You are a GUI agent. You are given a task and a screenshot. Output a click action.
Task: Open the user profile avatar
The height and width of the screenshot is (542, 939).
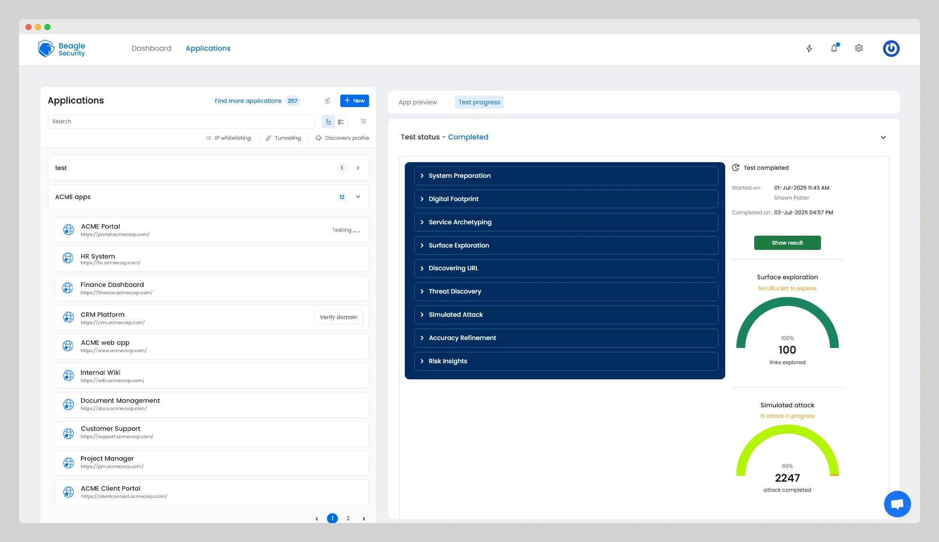891,48
